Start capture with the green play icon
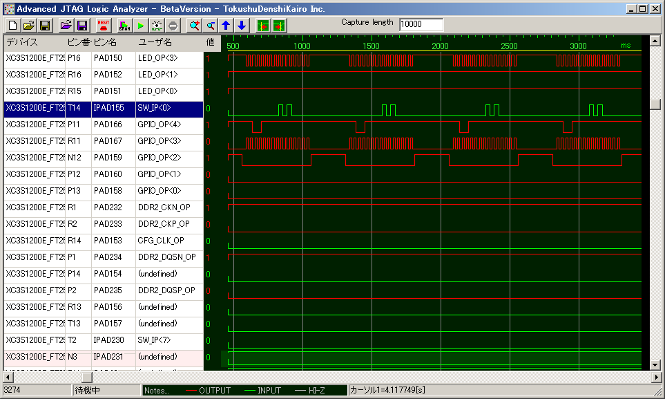This screenshot has height=399, width=665. (x=140, y=26)
